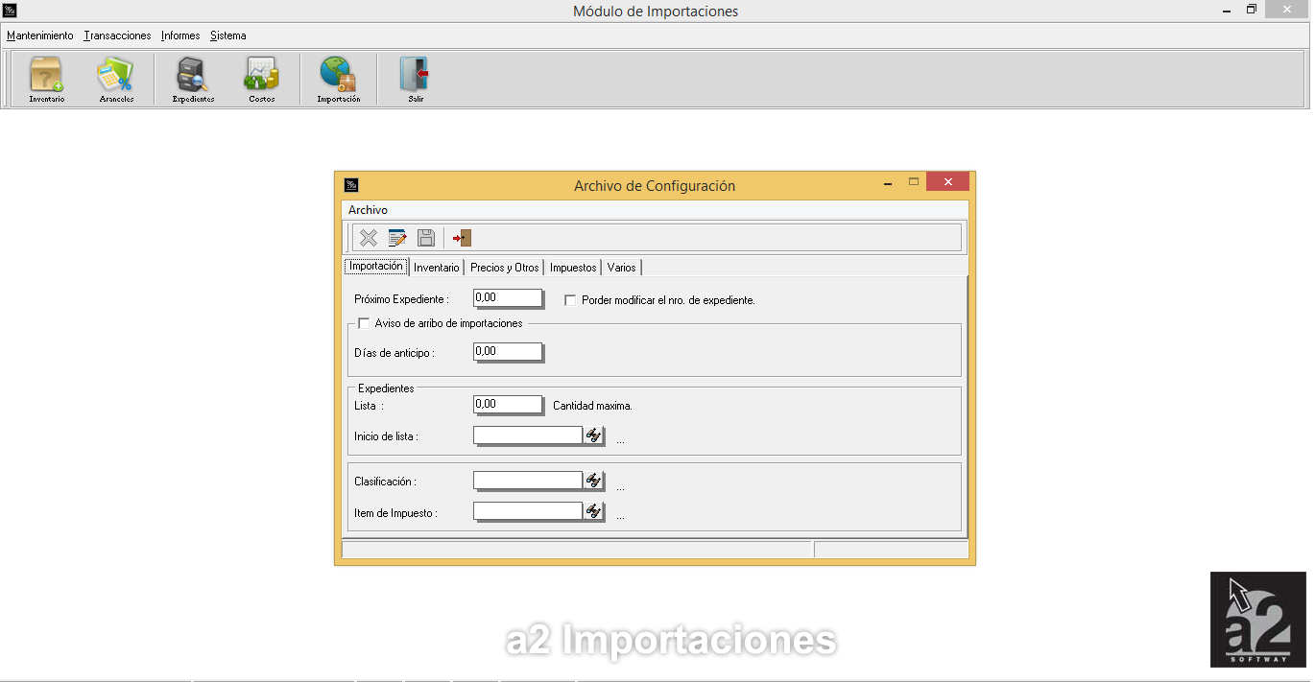This screenshot has width=1315, height=682.
Task: Click the Lista cantidad input field
Action: (x=508, y=405)
